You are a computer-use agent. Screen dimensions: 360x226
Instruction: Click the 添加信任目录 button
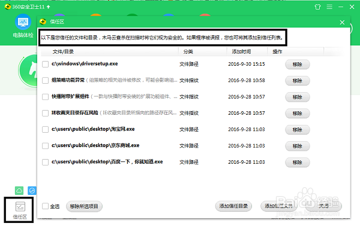(x=233, y=206)
